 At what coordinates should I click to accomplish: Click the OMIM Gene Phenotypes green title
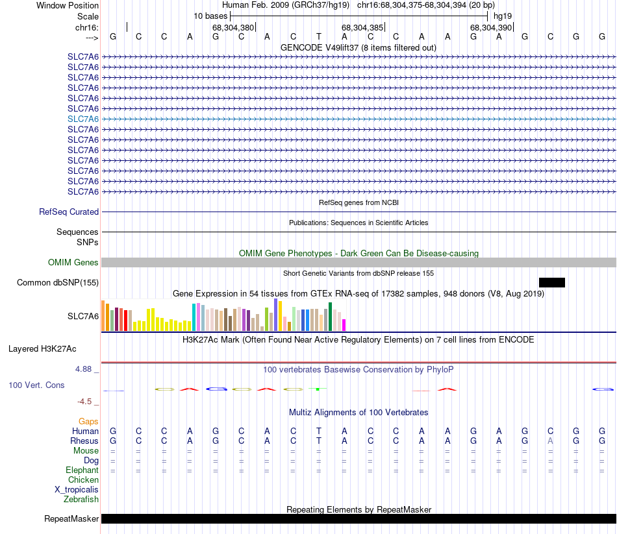click(x=359, y=253)
